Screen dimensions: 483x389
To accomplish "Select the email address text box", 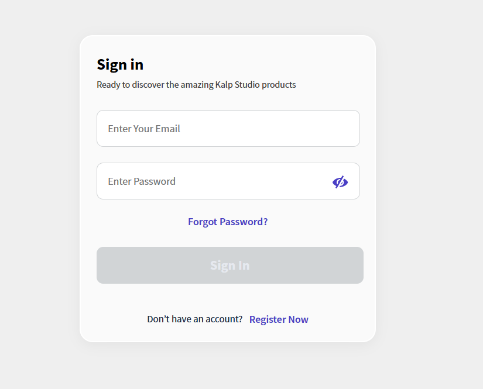I will click(x=228, y=129).
